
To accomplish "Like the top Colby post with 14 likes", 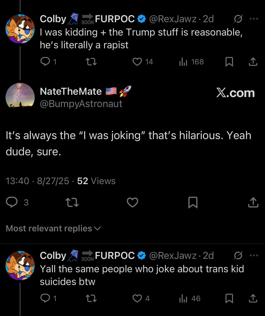I will click(142, 62).
